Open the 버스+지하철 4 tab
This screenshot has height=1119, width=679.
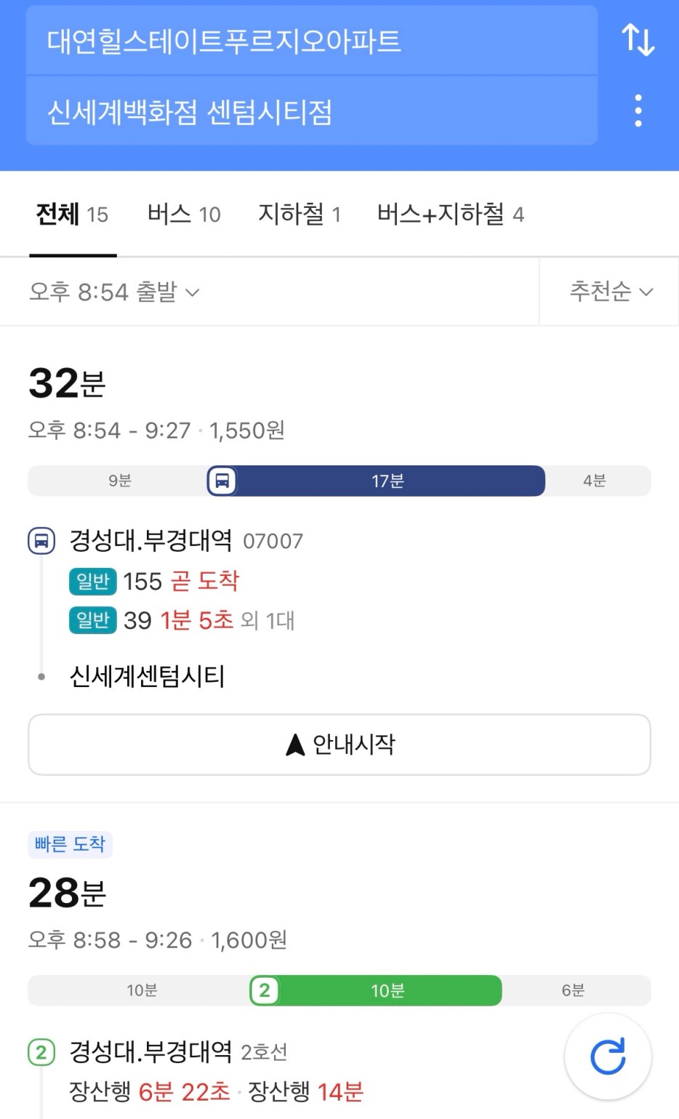[451, 214]
